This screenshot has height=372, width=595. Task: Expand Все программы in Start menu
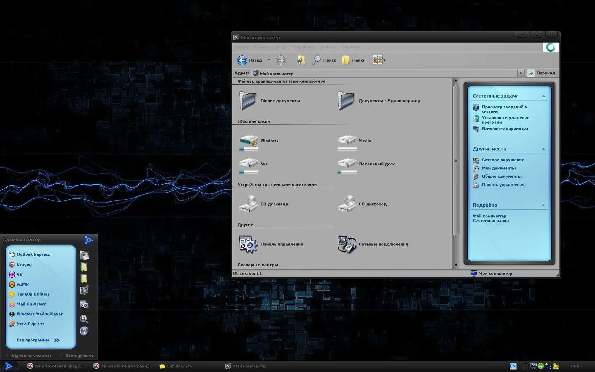coord(38,340)
